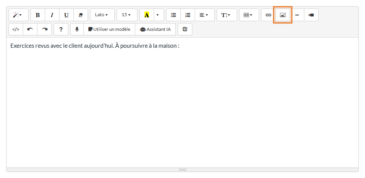Click the insert link icon
The image size is (365, 178).
coord(268,15)
